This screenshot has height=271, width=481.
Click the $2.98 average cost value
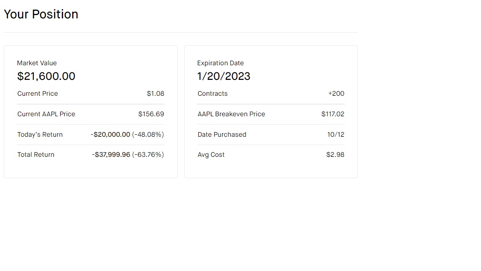click(335, 155)
